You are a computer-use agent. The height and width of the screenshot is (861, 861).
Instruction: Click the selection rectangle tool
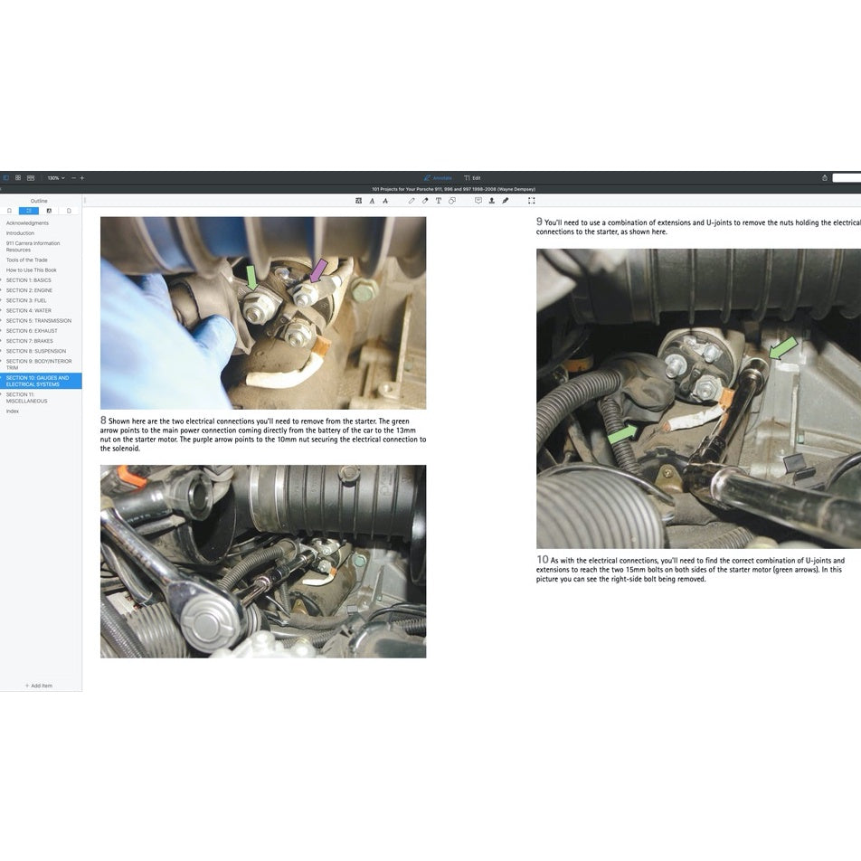coord(531,201)
